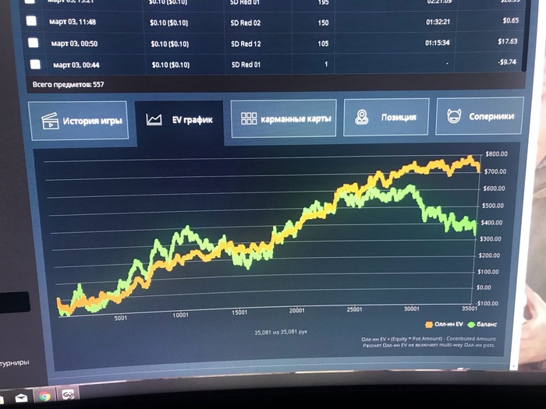Click the buy-in $0.10 ($0.10) in 11:48 row
This screenshot has height=409, width=546.
click(x=169, y=23)
